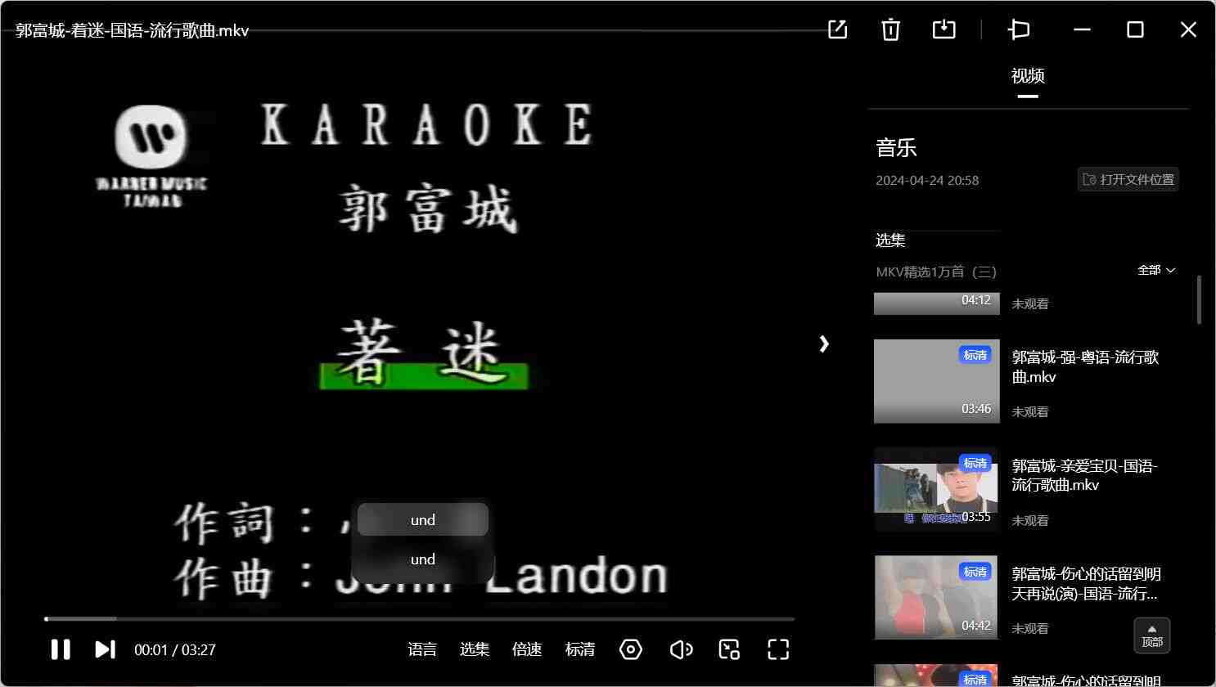Skip to the next video
Image resolution: width=1216 pixels, height=687 pixels.
point(105,649)
